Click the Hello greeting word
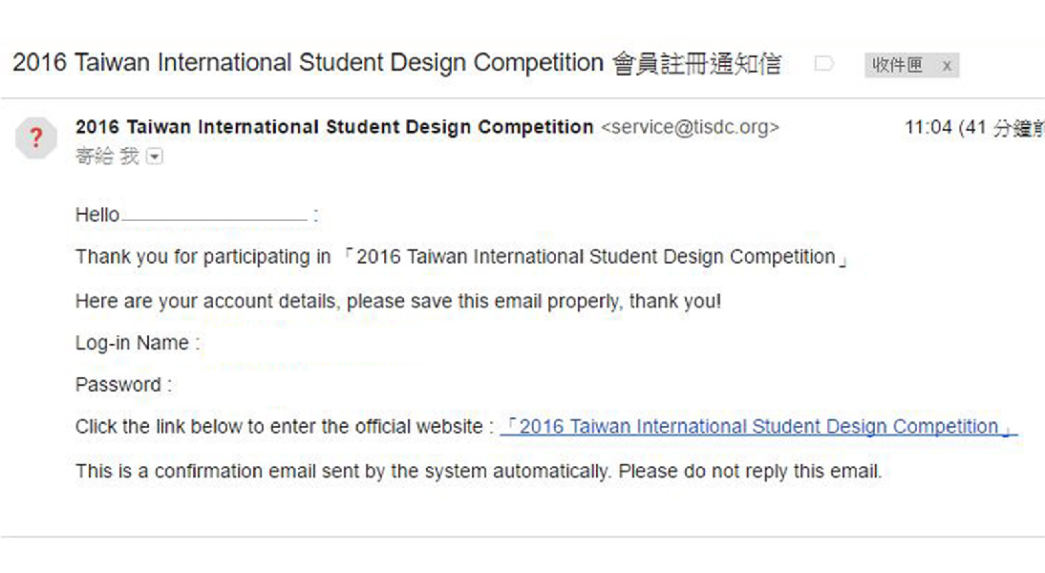The width and height of the screenshot is (1045, 573). click(97, 215)
